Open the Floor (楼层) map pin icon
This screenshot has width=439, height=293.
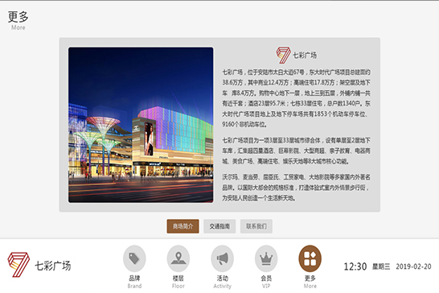[x=178, y=258]
